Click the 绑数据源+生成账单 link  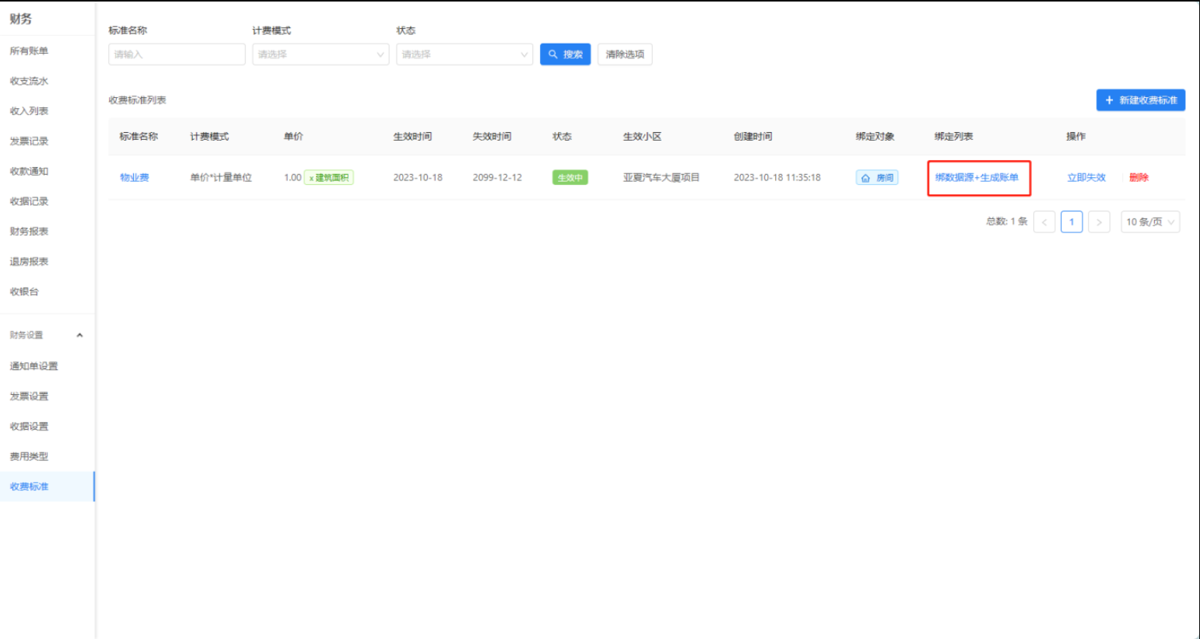[977, 178]
